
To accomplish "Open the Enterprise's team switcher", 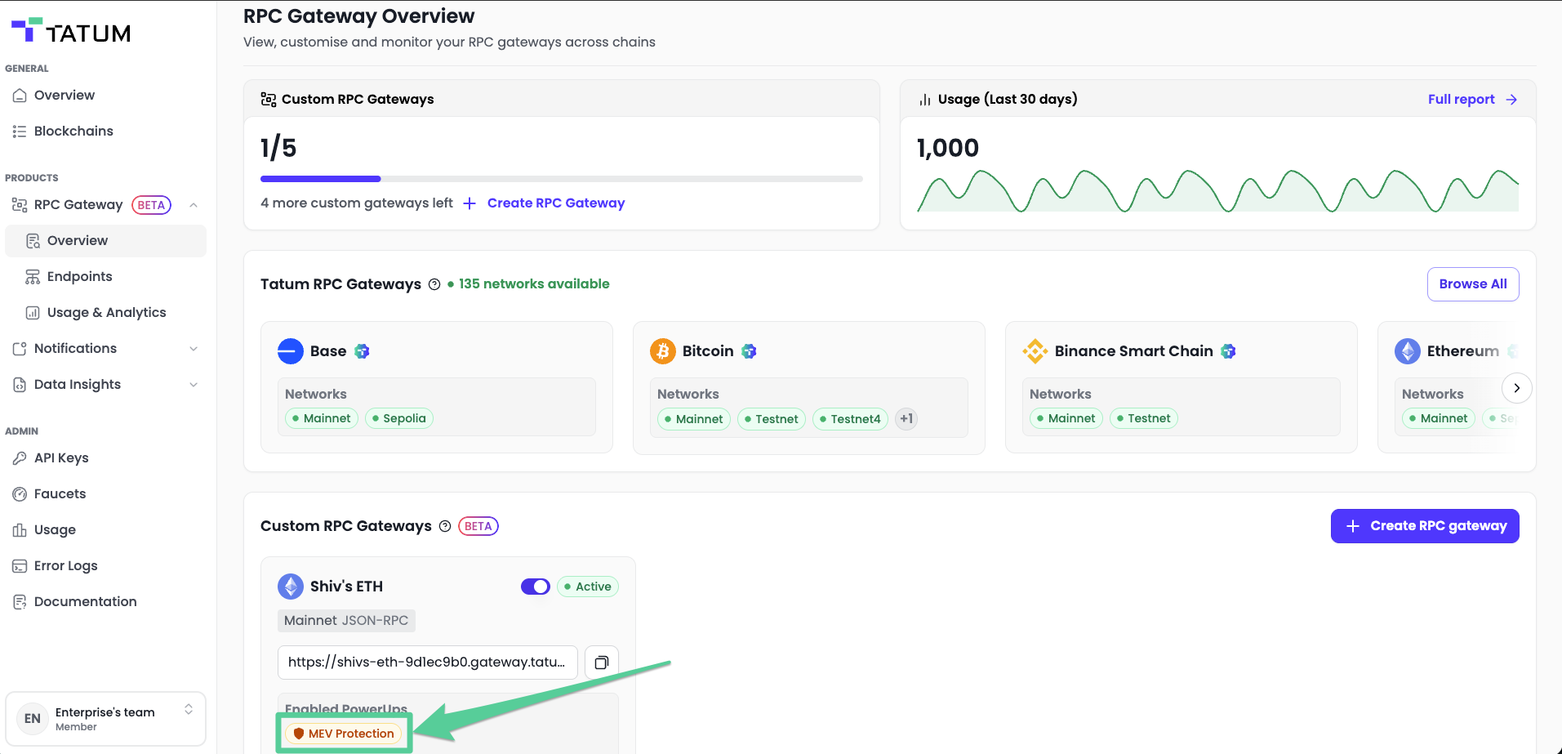I will click(105, 719).
